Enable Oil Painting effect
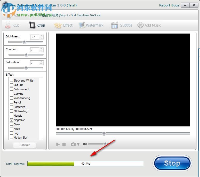200x177 pixels. point(11,111)
